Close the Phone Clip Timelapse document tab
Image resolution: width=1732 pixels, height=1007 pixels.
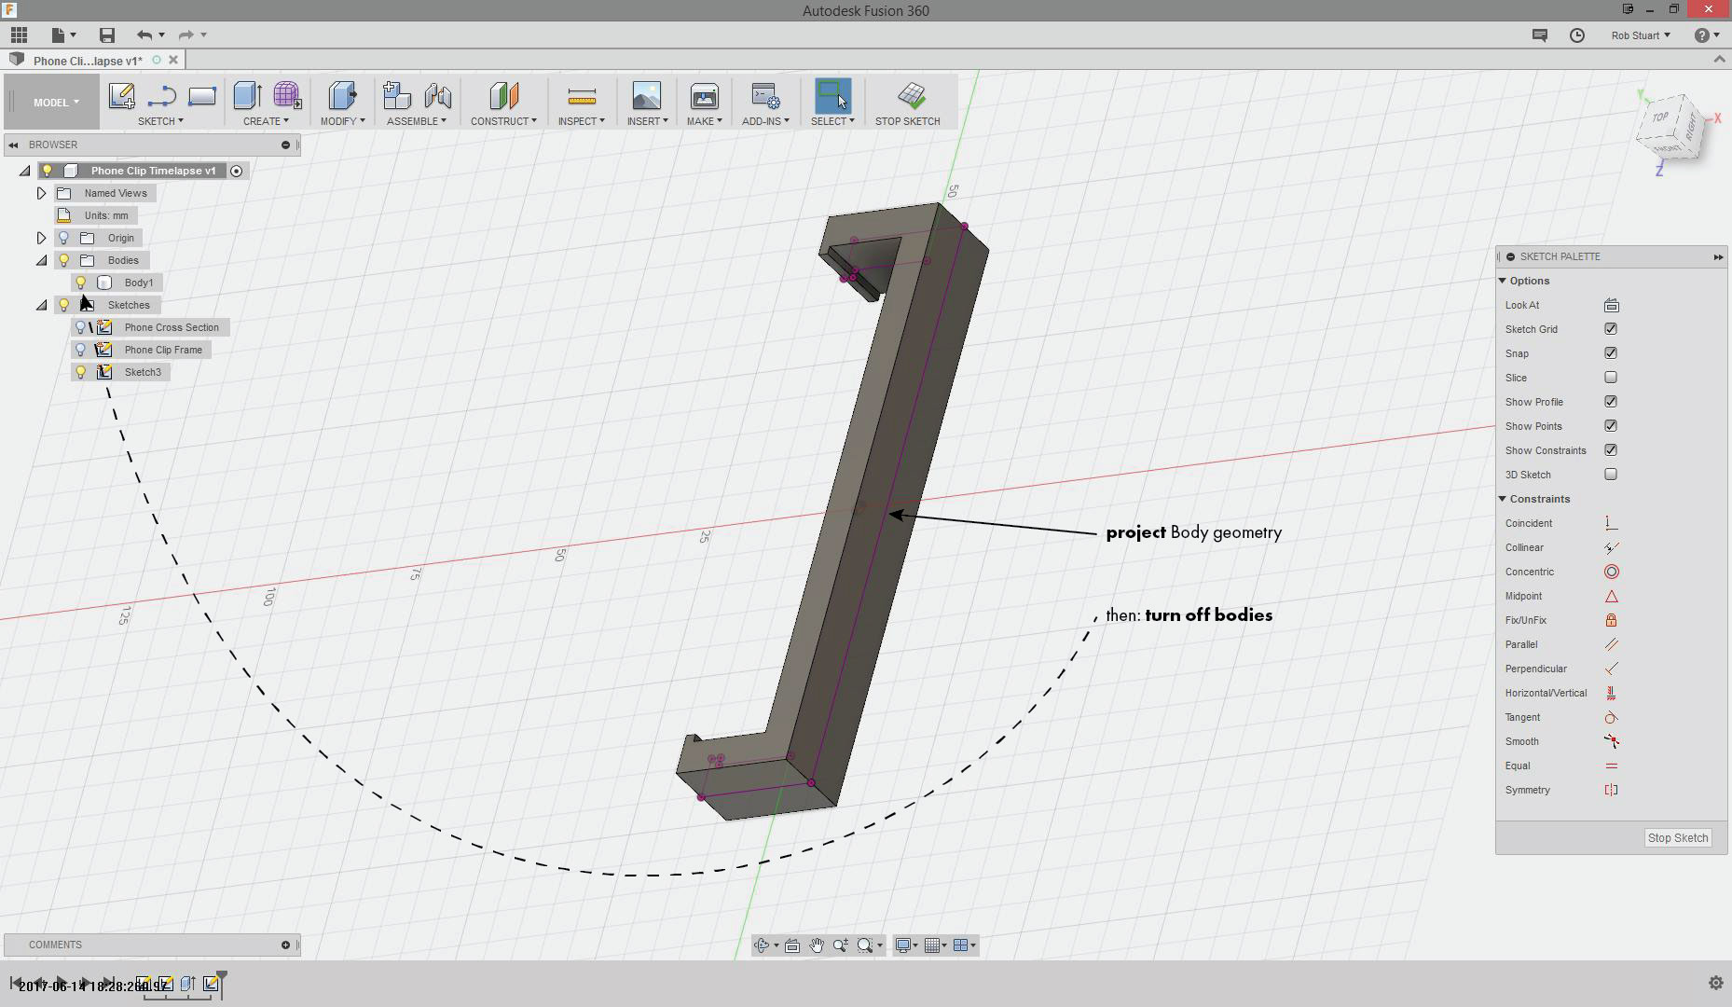click(173, 60)
